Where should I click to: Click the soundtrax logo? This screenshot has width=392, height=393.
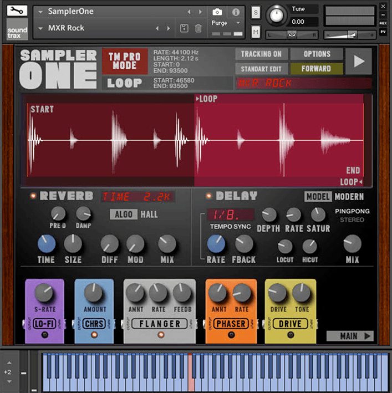(17, 29)
